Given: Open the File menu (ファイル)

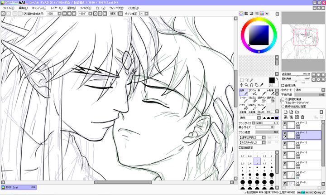Looking at the screenshot, I should 9,8.
